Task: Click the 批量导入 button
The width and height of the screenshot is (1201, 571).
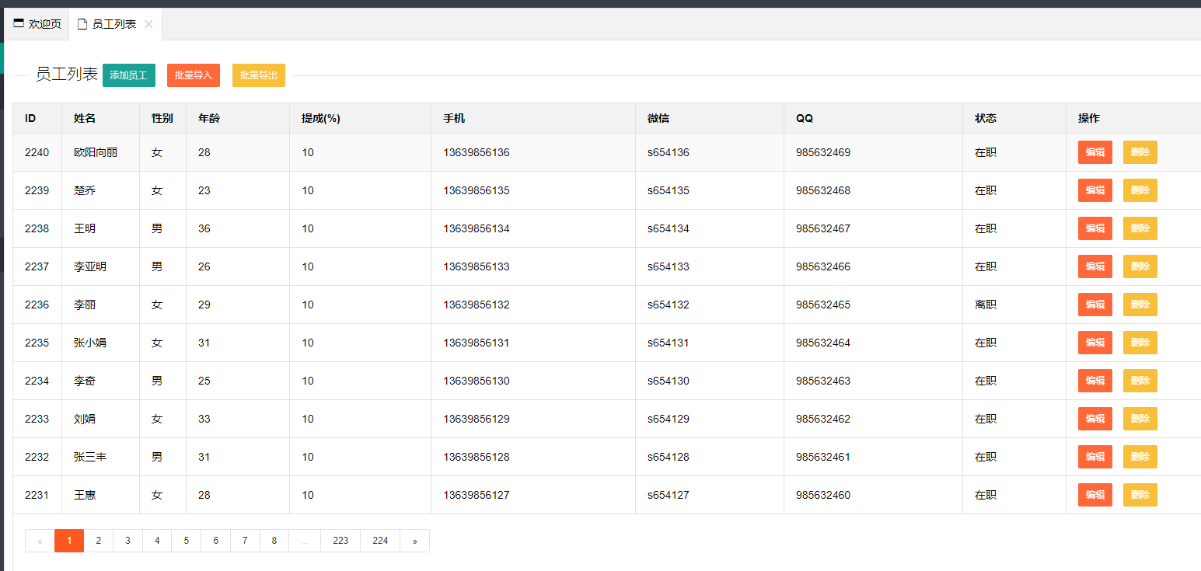Action: [194, 75]
